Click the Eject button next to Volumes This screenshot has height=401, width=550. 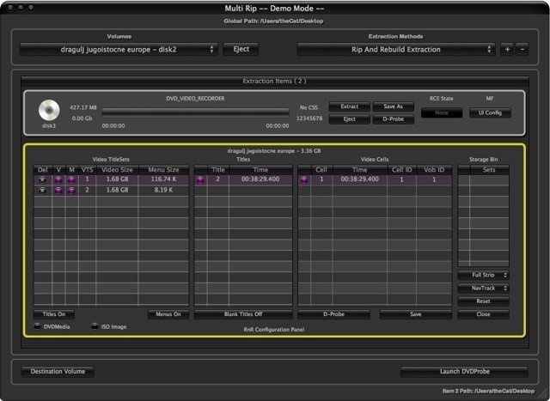pyautogui.click(x=241, y=49)
